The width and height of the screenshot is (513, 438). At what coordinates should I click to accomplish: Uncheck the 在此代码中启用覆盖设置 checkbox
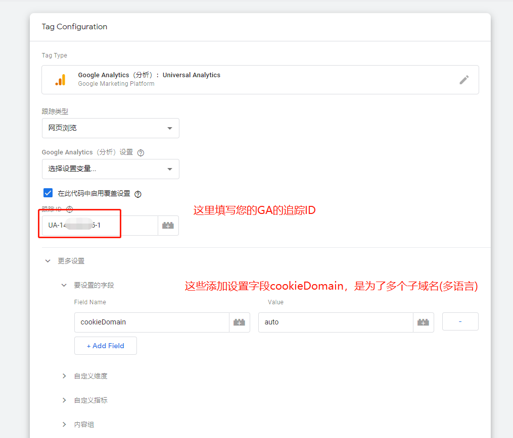[48, 193]
